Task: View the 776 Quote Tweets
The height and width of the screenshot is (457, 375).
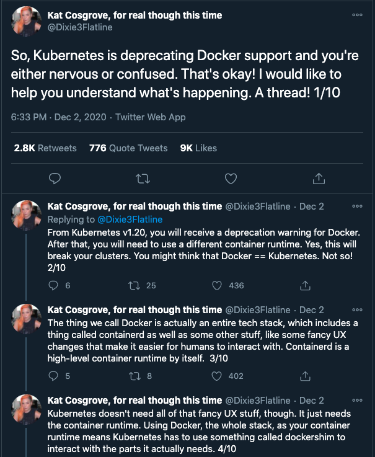Action: (128, 148)
